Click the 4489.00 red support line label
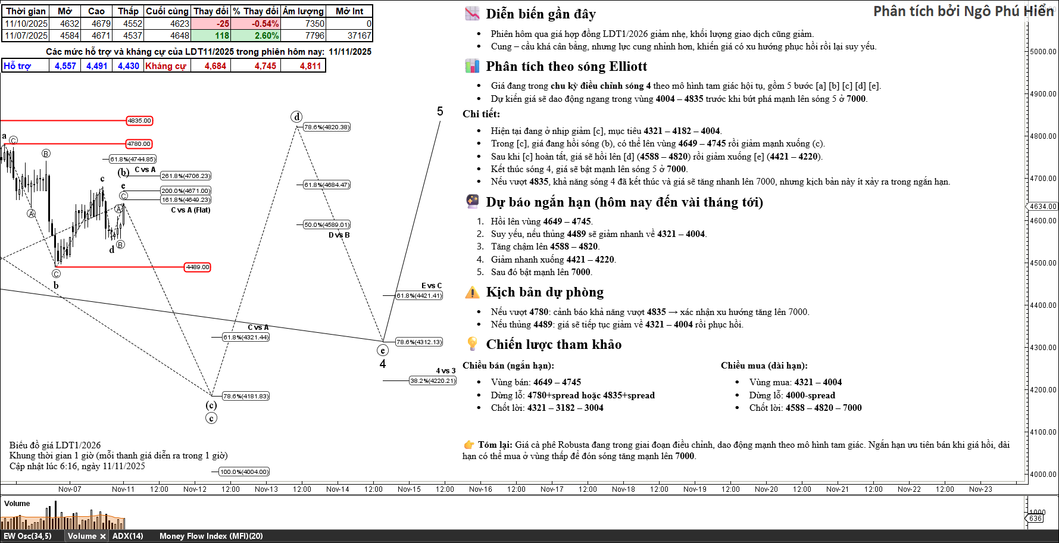The height and width of the screenshot is (543, 1059). tap(198, 267)
